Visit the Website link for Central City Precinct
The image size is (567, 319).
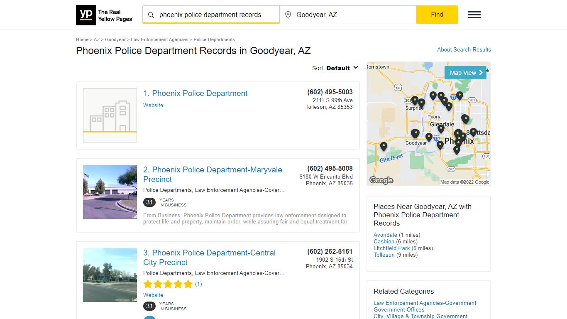(x=153, y=295)
